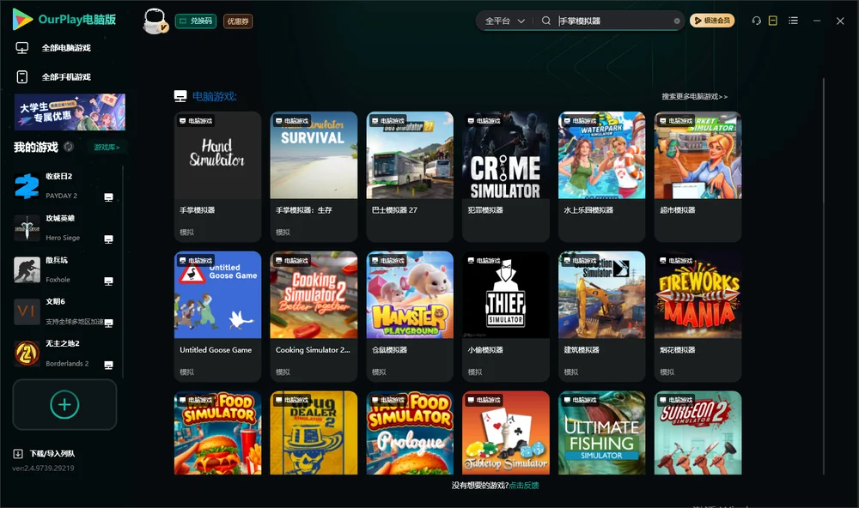
Task: Open 下载/导入列队 download queue
Action: click(44, 454)
